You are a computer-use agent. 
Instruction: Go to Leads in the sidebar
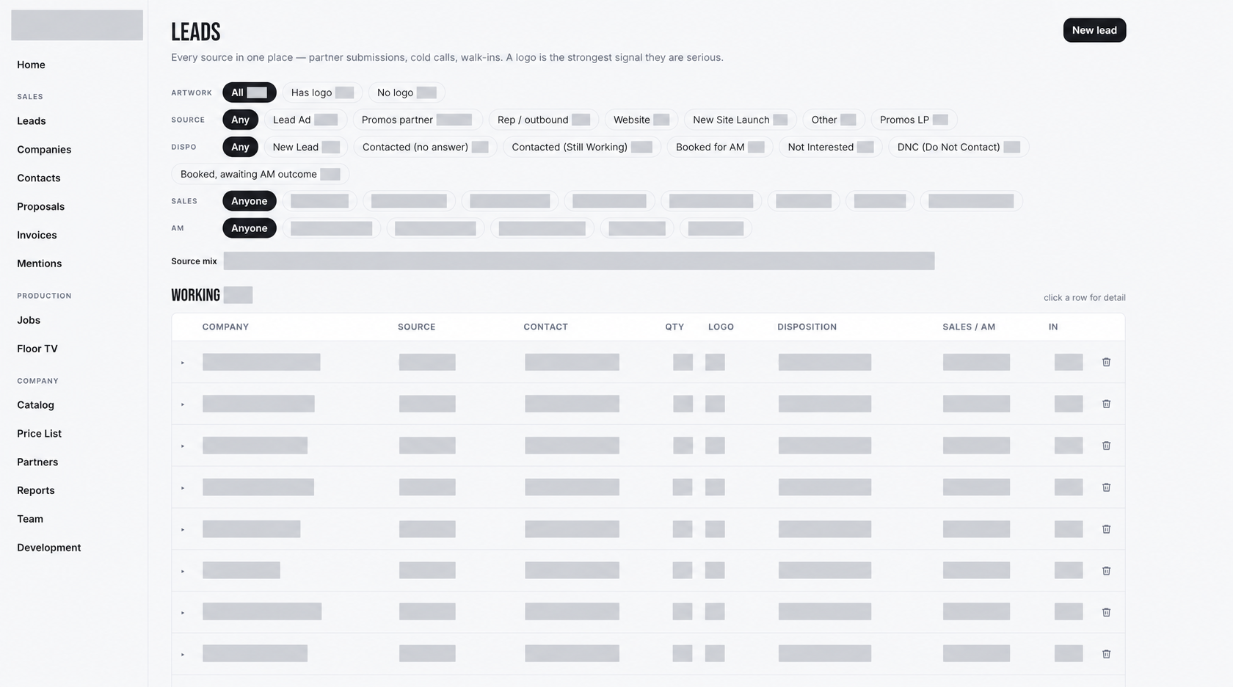pos(32,121)
